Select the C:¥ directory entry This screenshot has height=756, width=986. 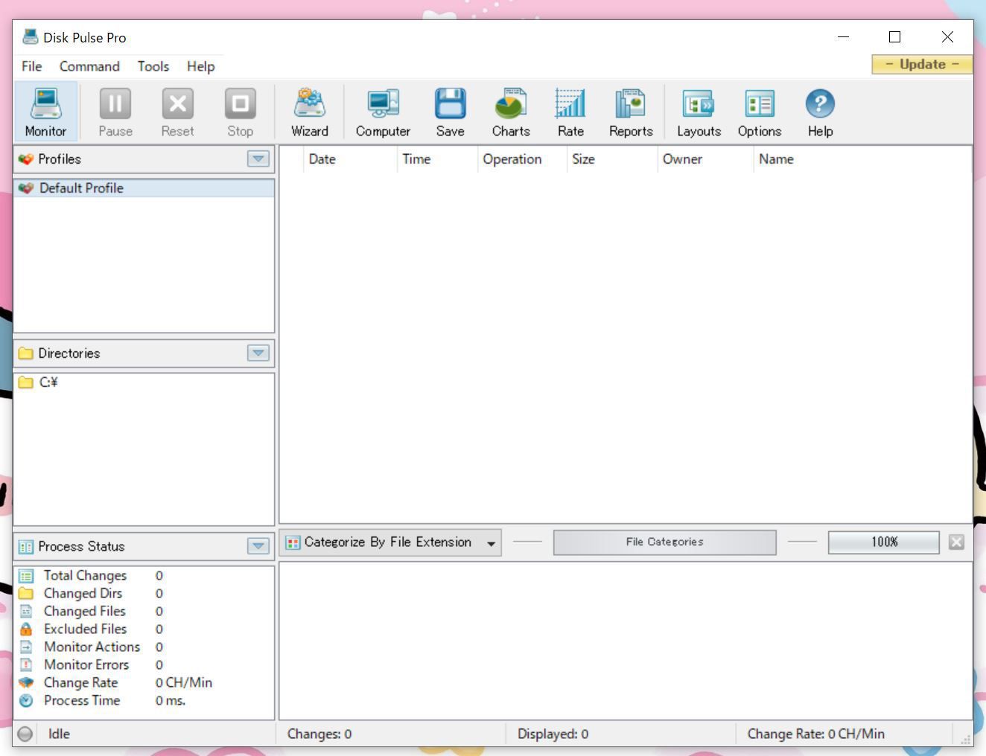(x=144, y=382)
